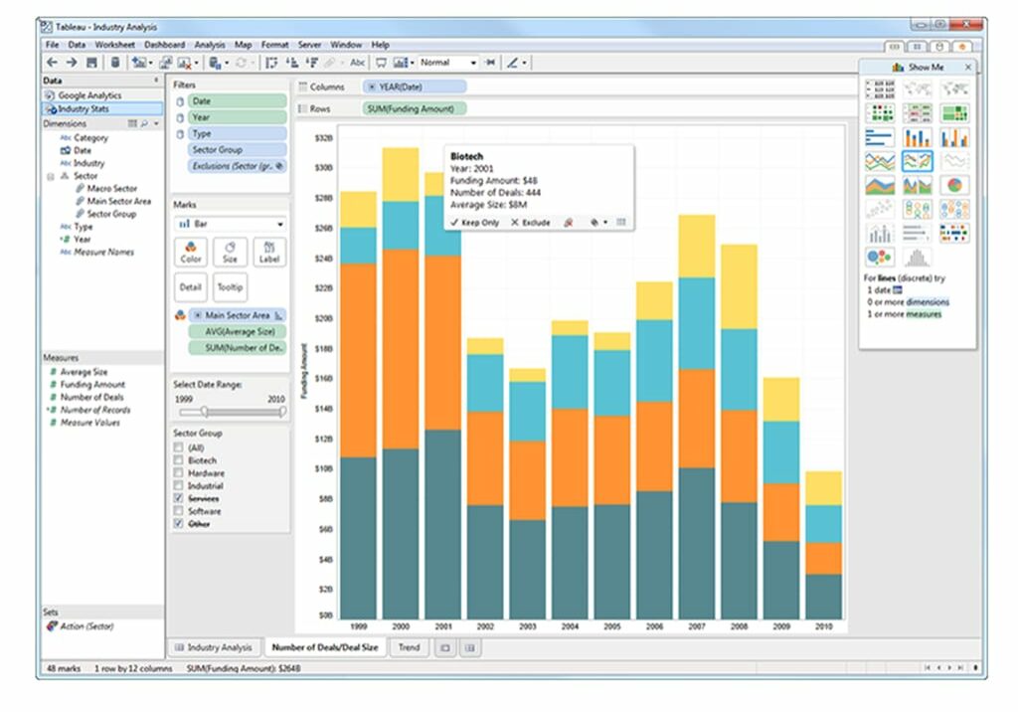Click Keep Only in the tooltip
The width and height of the screenshot is (1018, 712).
[x=475, y=223]
